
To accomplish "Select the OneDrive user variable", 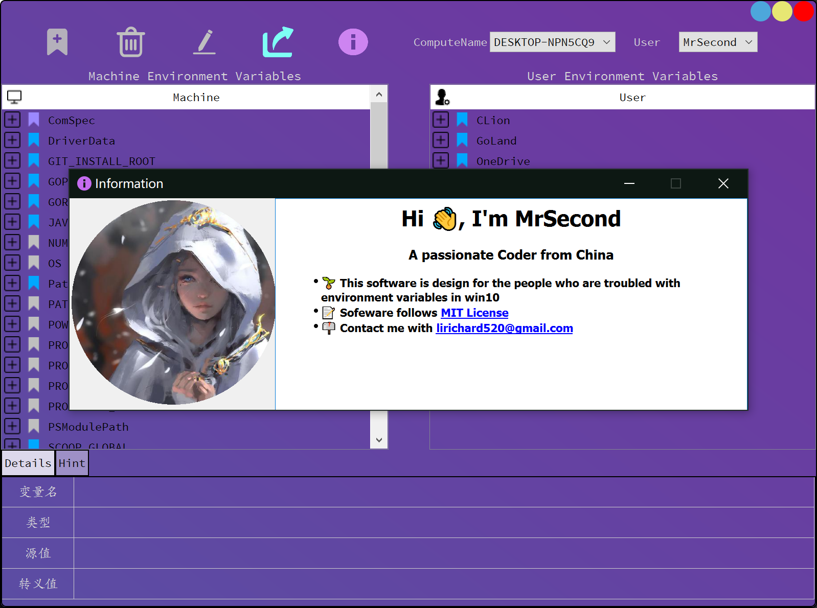I will coord(503,161).
